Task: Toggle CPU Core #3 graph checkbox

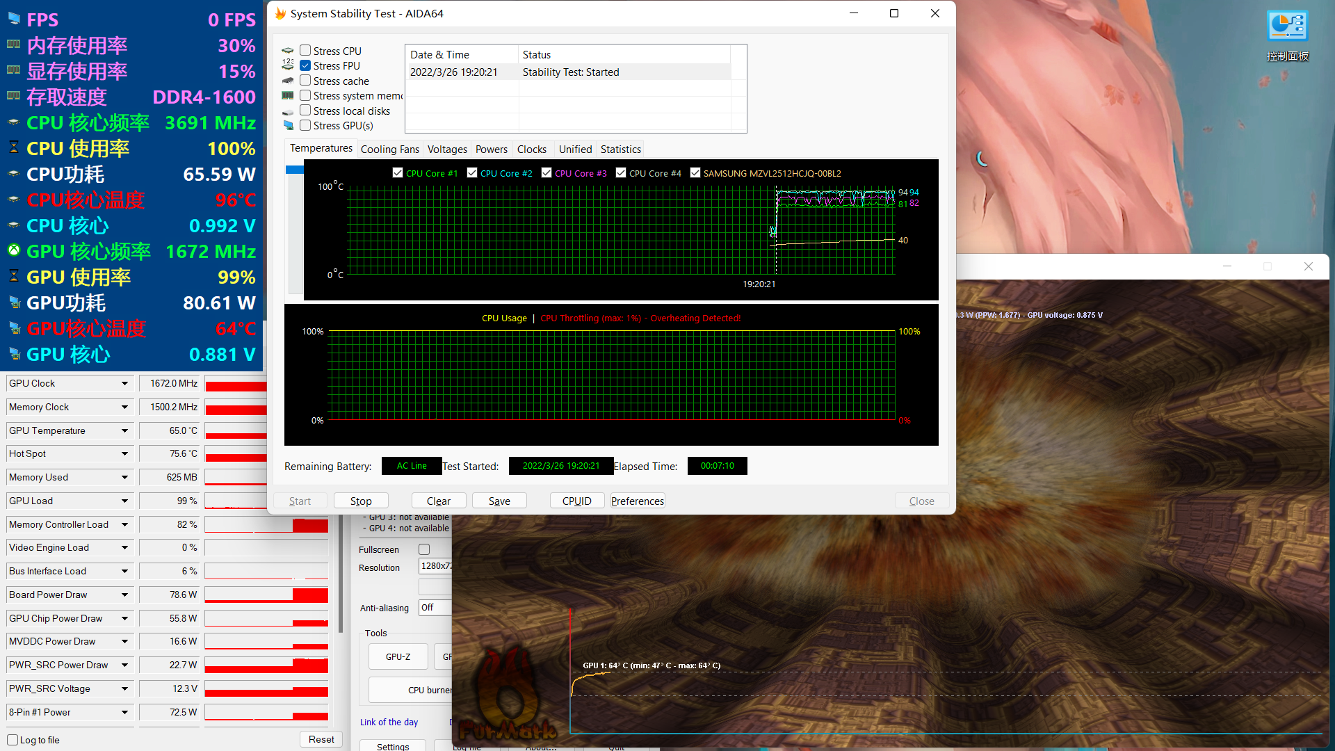Action: [547, 172]
